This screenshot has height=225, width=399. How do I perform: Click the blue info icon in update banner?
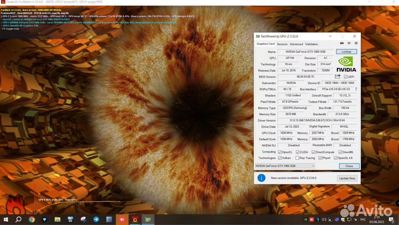coord(262,178)
